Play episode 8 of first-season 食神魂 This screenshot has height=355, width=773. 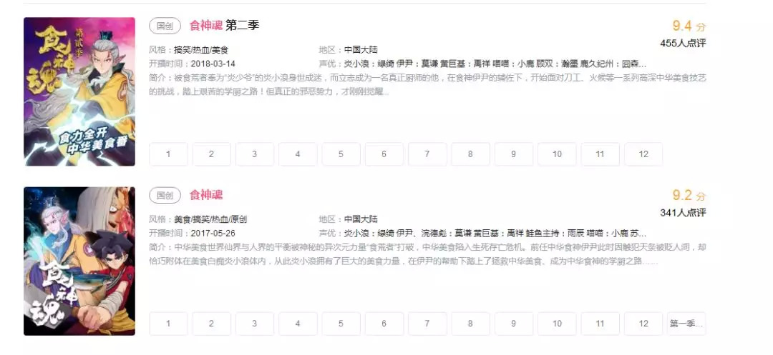[x=471, y=324]
